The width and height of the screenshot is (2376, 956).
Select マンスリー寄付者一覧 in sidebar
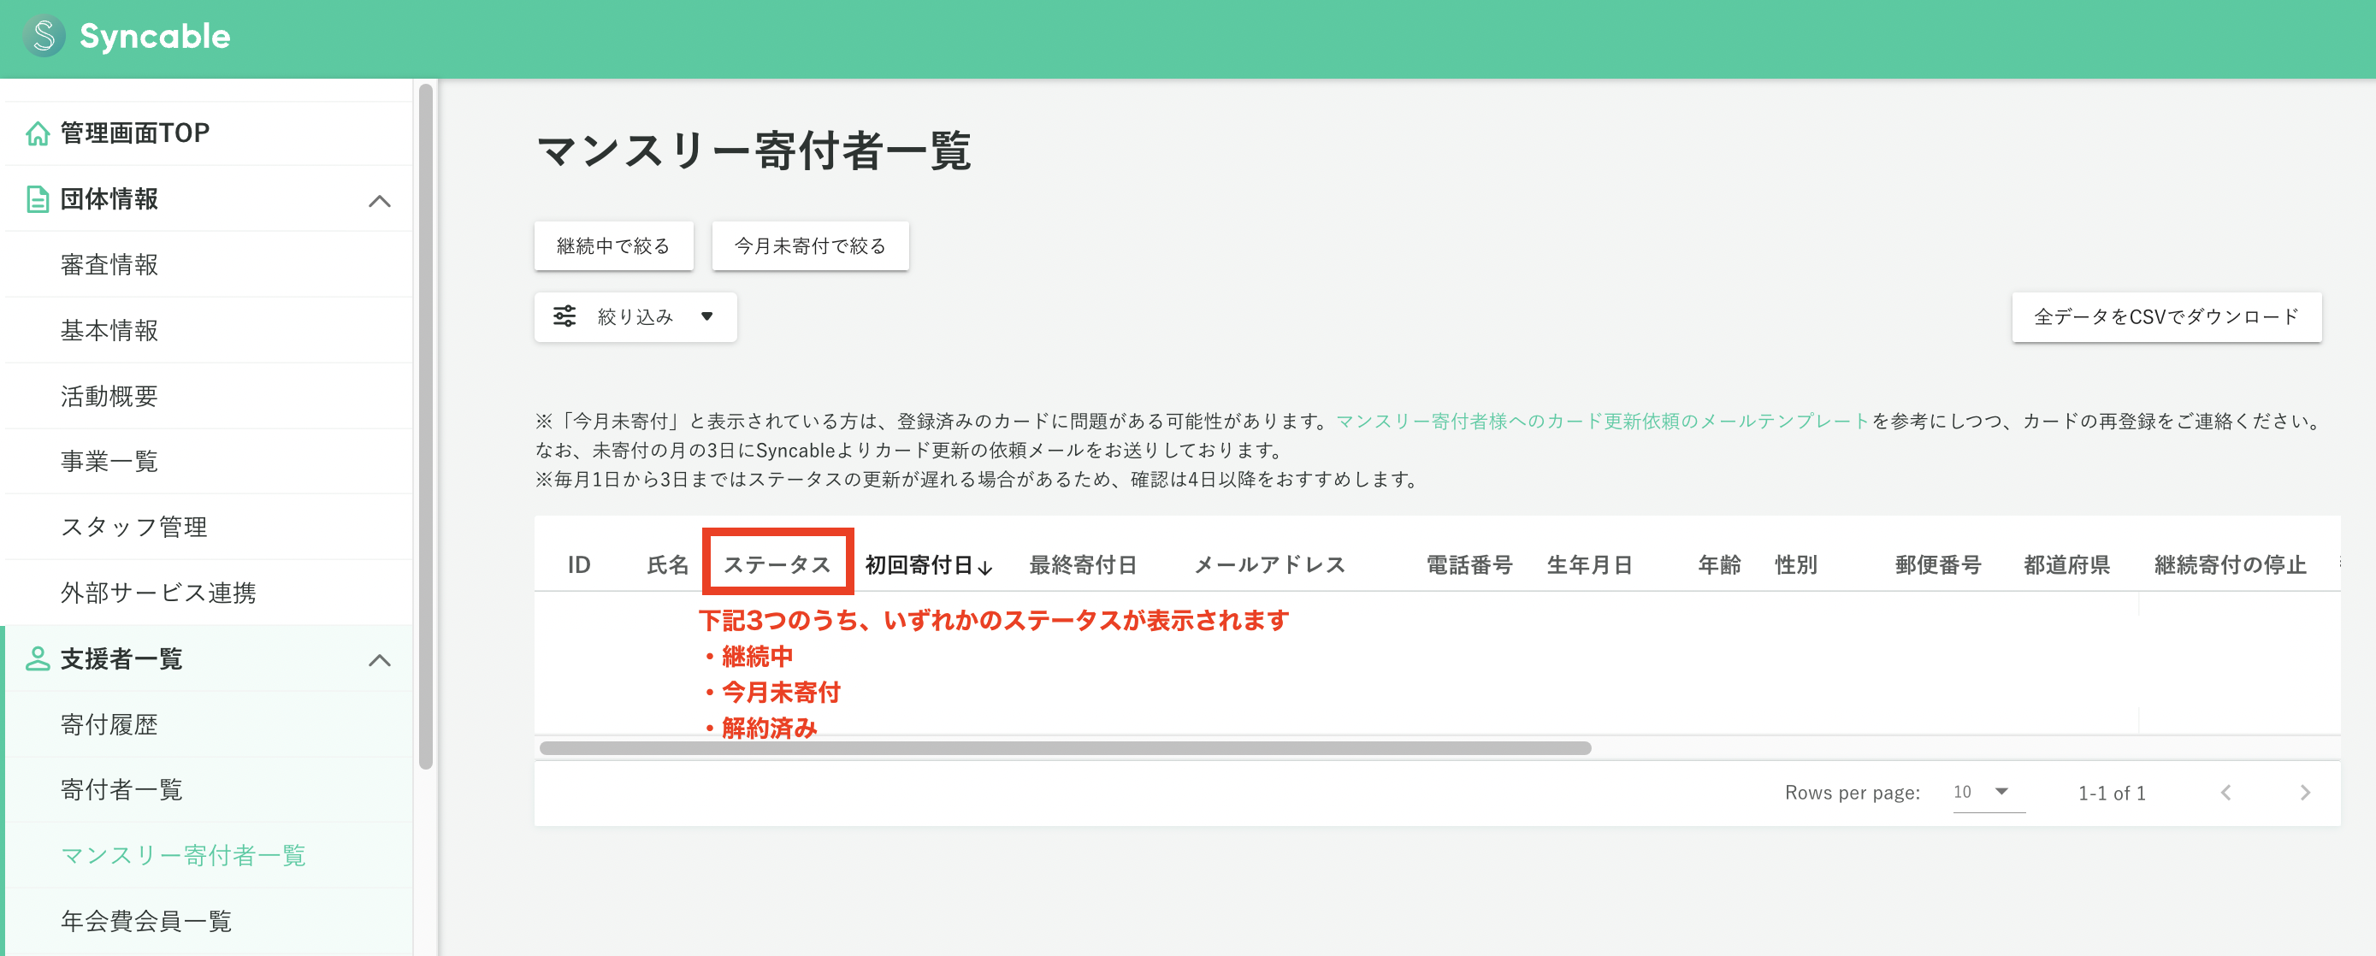[x=185, y=855]
